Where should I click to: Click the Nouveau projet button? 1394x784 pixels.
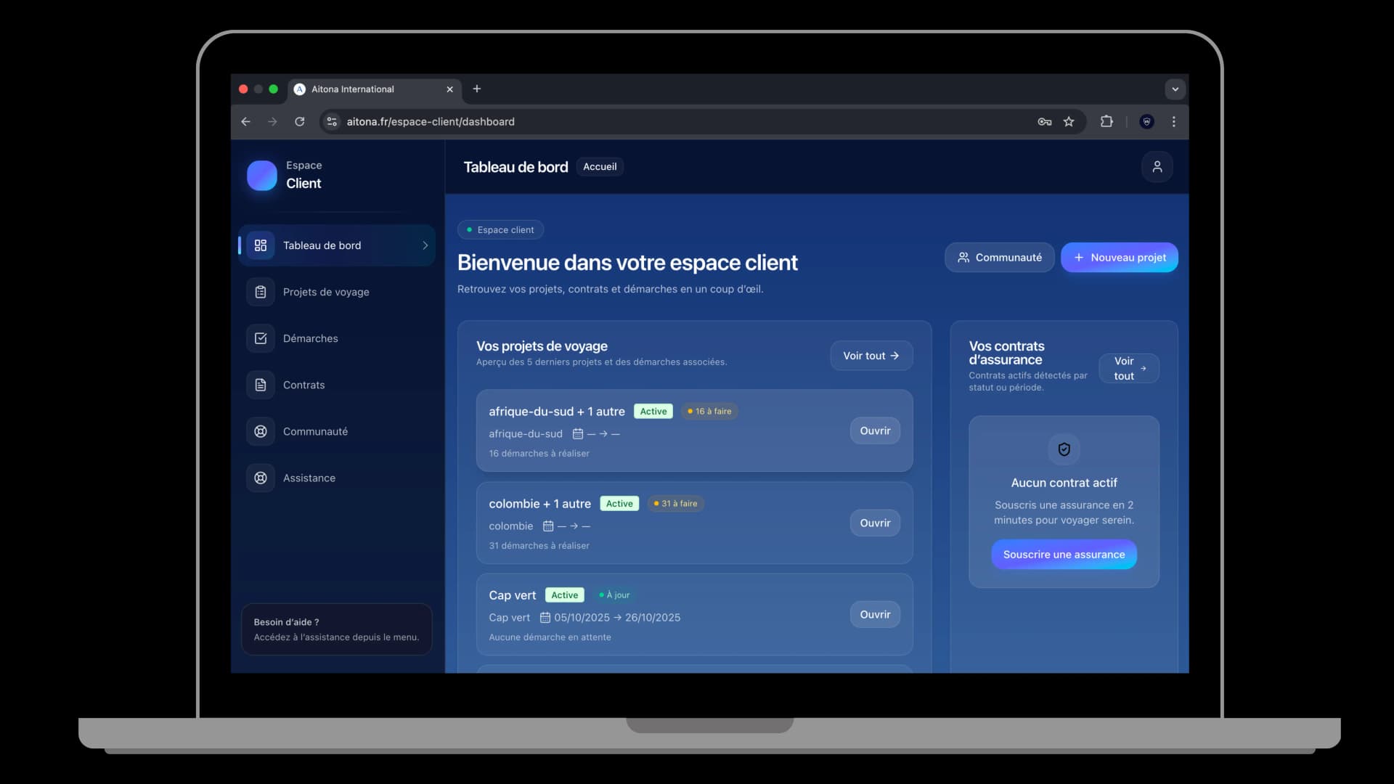1119,258
